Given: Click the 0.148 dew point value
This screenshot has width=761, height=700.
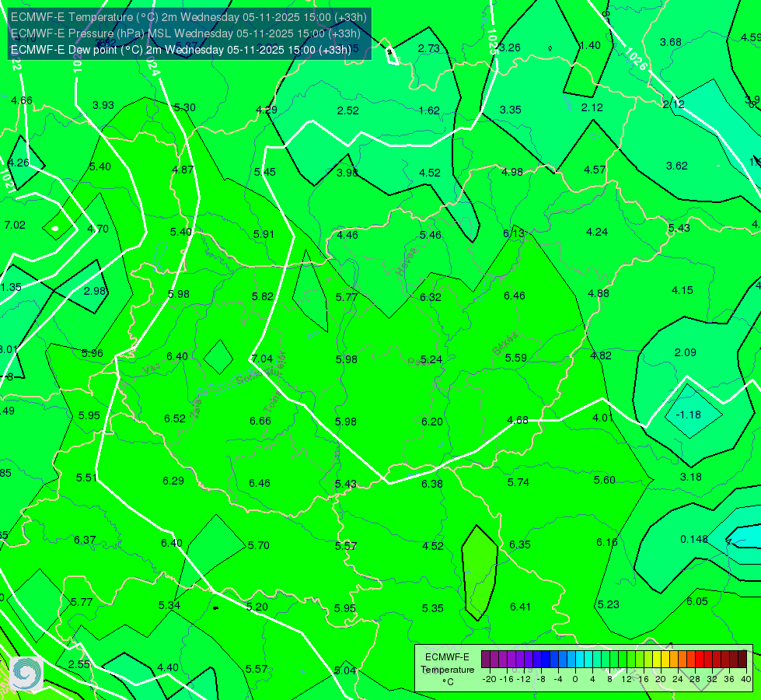Looking at the screenshot, I should point(694,539).
